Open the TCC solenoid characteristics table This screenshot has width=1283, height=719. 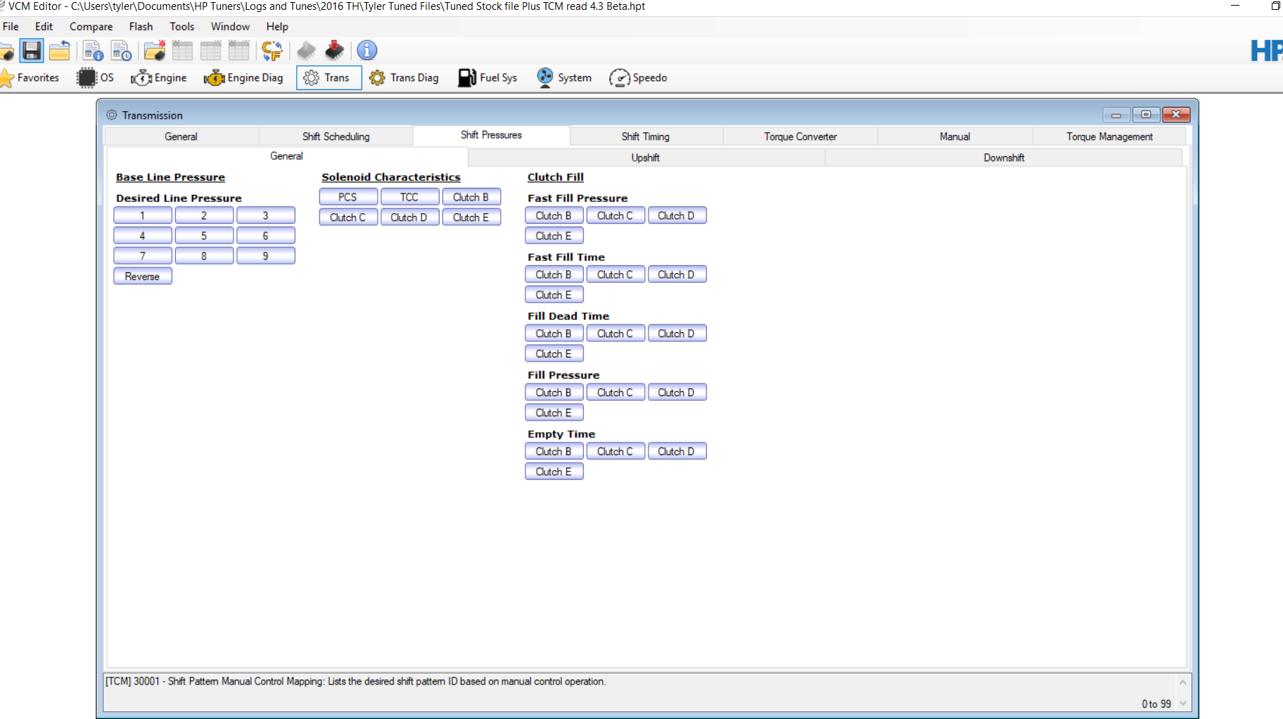(409, 197)
